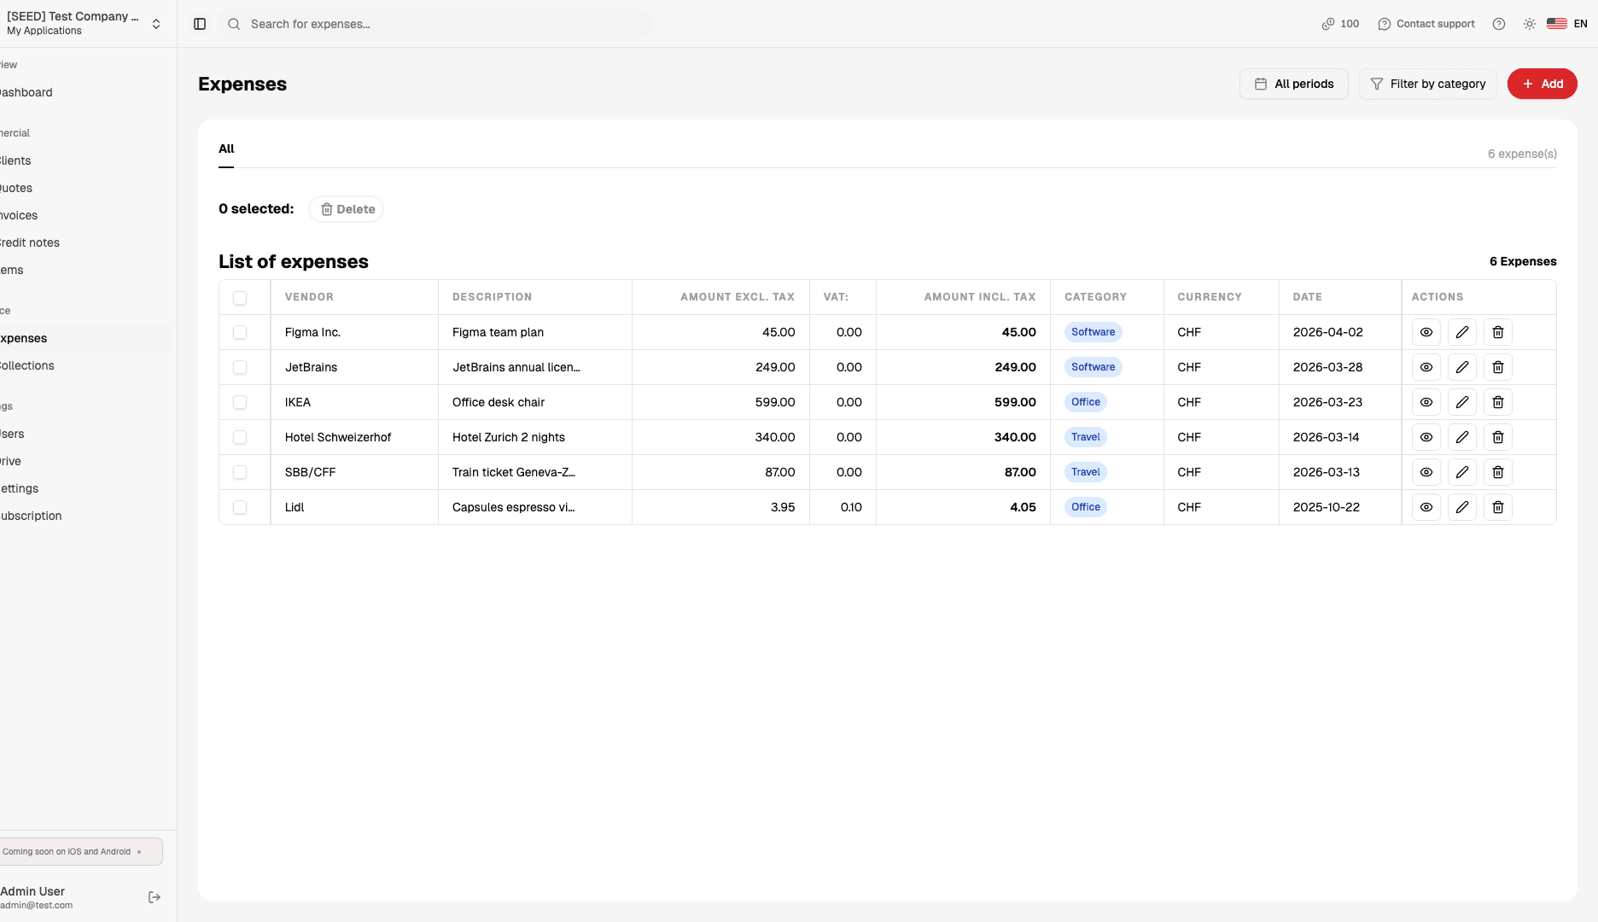
Task: Open the Filter by category dropdown
Action: pyautogui.click(x=1428, y=84)
